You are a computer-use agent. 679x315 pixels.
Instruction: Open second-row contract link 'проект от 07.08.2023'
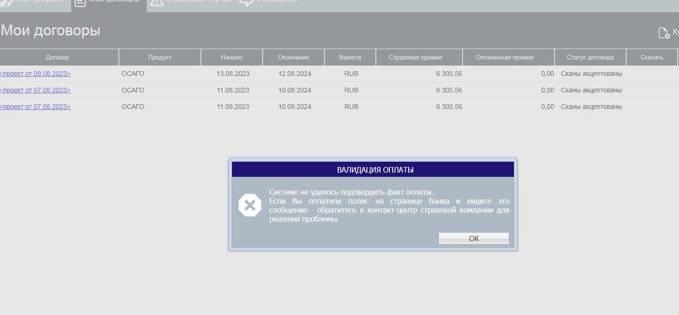point(35,90)
